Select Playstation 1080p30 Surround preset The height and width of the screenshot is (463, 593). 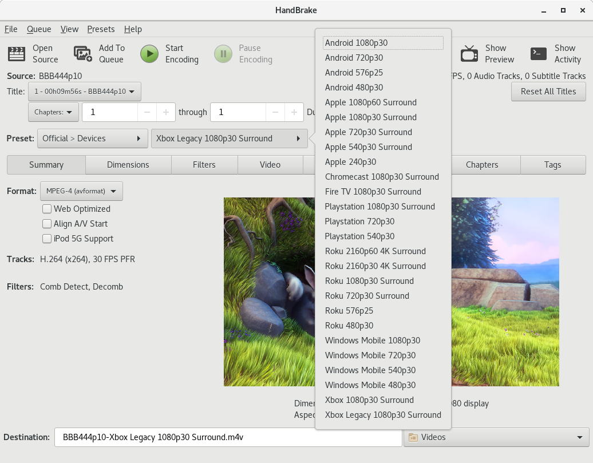[x=383, y=207]
